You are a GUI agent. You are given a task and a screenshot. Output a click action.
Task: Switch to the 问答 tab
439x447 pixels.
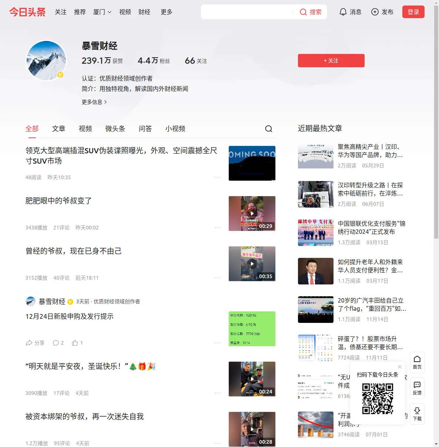click(x=145, y=129)
